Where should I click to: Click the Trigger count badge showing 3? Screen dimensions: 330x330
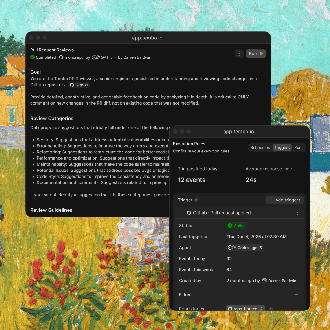(x=196, y=200)
